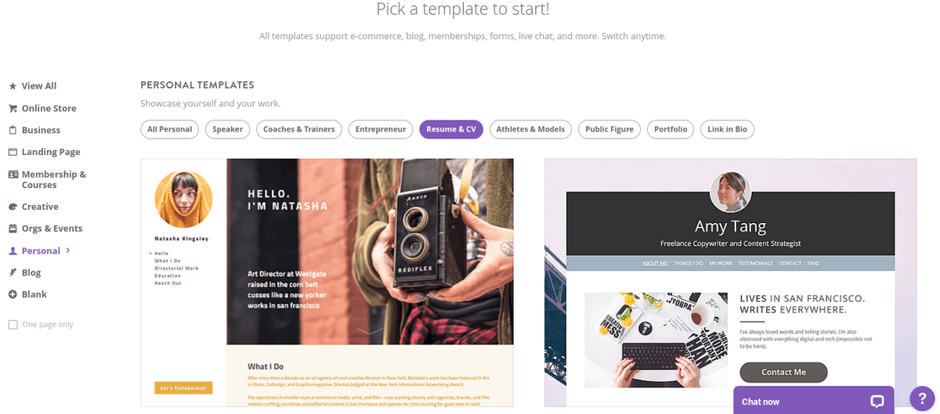Open the Natasha Kingsley template preview

327,283
